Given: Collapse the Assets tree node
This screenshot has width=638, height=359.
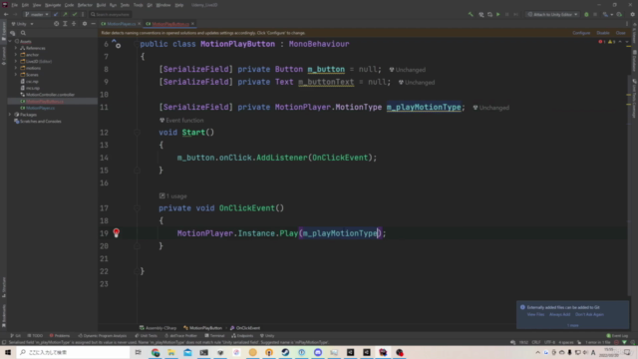Looking at the screenshot, I should click(x=11, y=42).
